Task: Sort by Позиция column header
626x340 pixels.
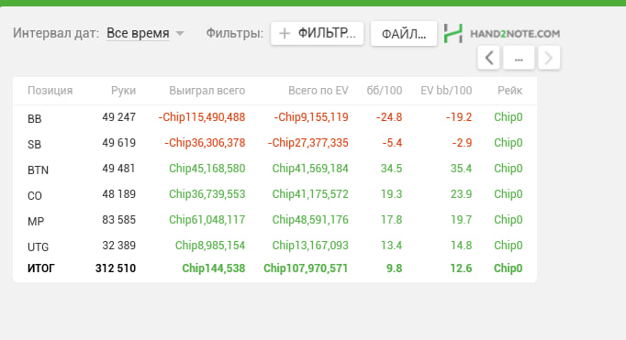Action: click(50, 91)
